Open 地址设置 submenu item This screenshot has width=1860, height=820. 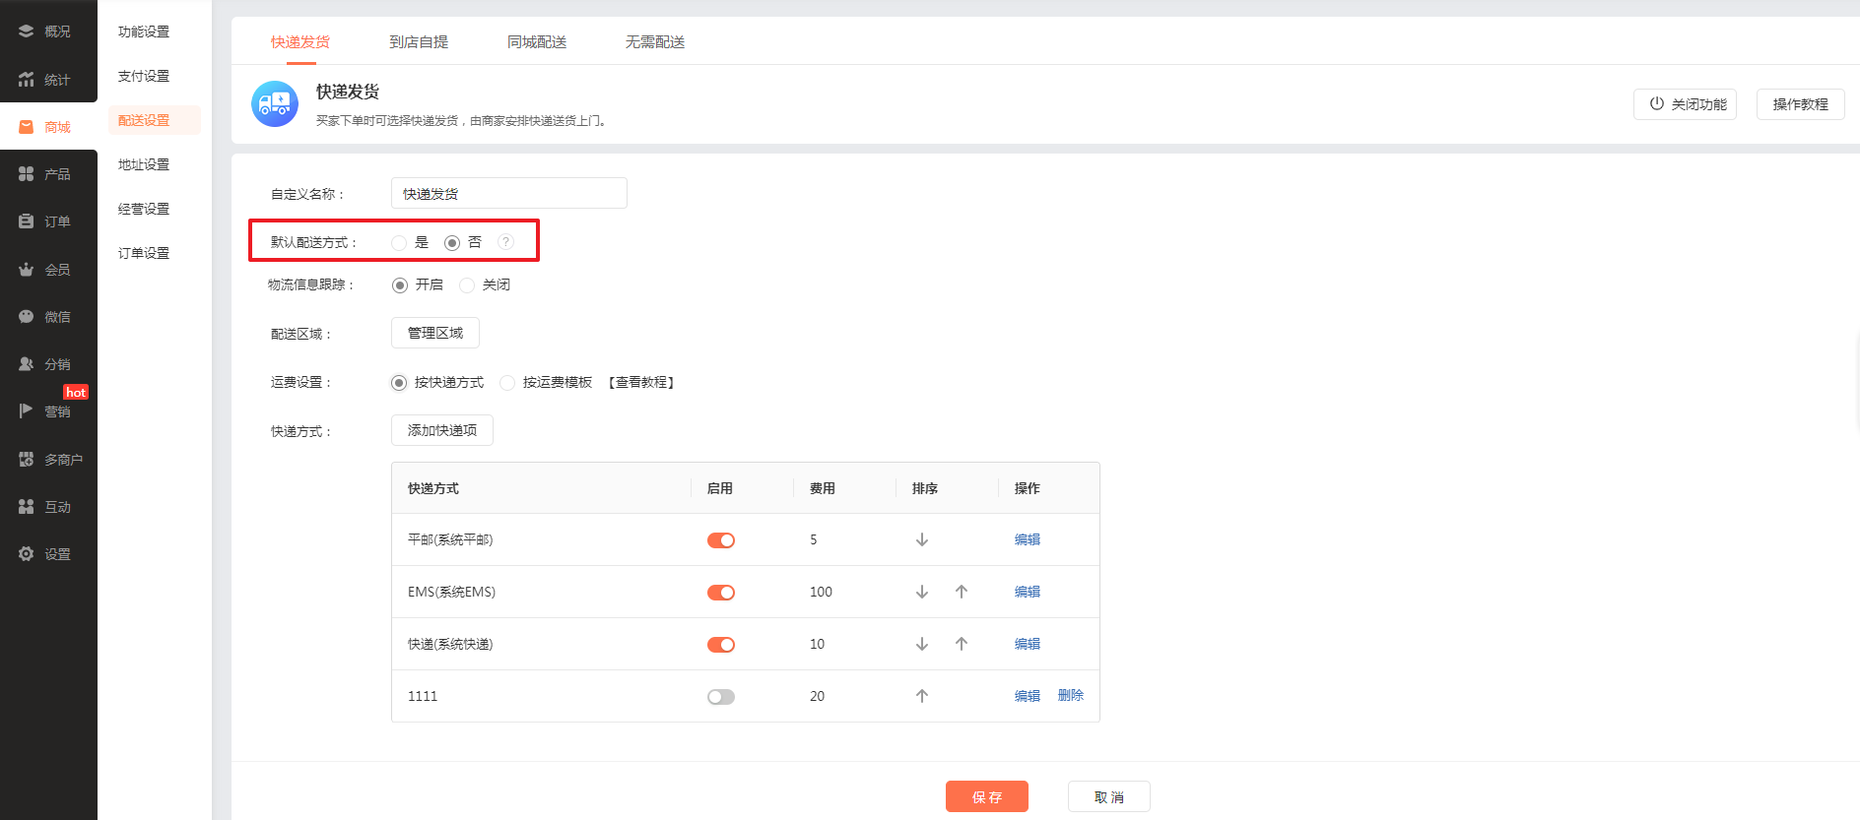(x=144, y=164)
